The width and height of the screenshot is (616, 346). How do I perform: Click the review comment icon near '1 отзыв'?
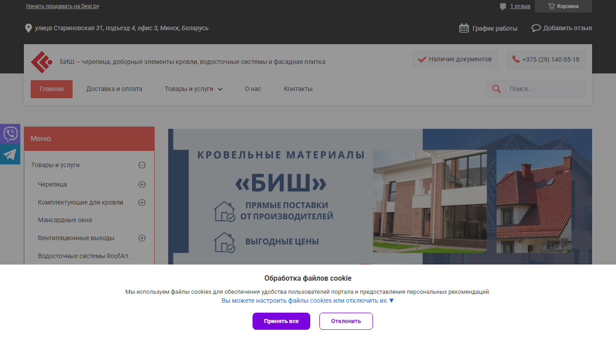pyautogui.click(x=503, y=7)
